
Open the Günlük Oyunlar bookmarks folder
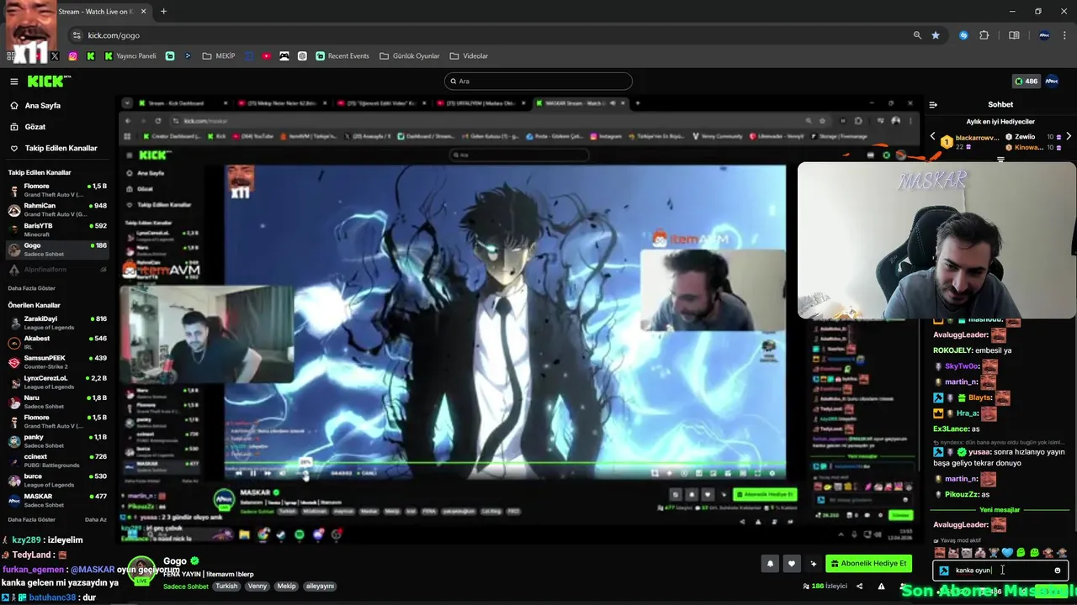[409, 56]
